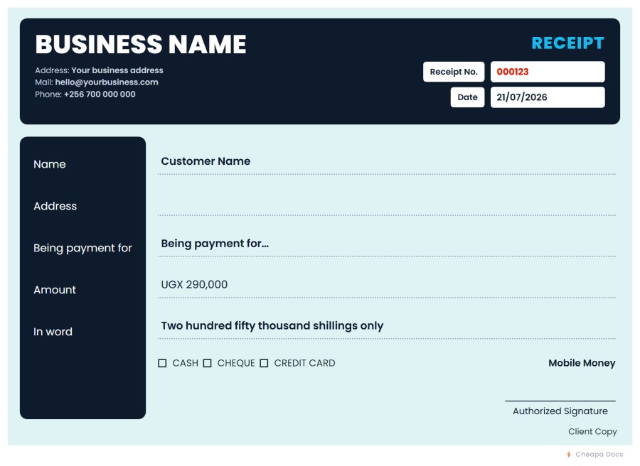The width and height of the screenshot is (640, 466).
Task: Click the BUSINESS NAME heading
Action: point(141,44)
